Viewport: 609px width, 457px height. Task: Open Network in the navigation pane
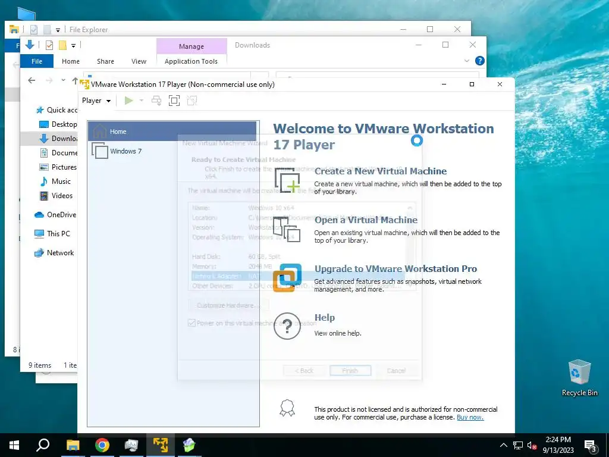[54, 252]
